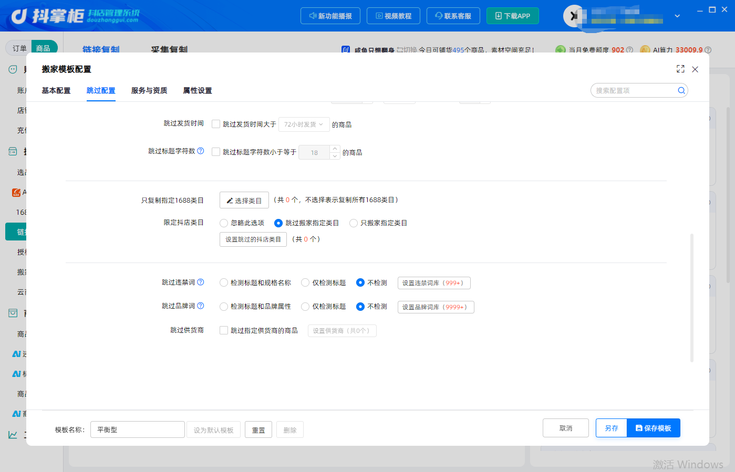This screenshot has height=472, width=735.
Task: Switch to 服务与资质 tab
Action: (149, 90)
